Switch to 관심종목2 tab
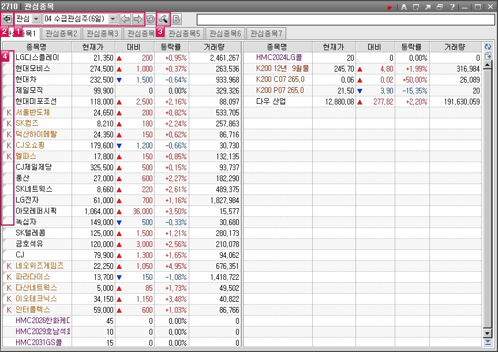Image resolution: width=498 pixels, height=352 pixels. pyautogui.click(x=62, y=33)
